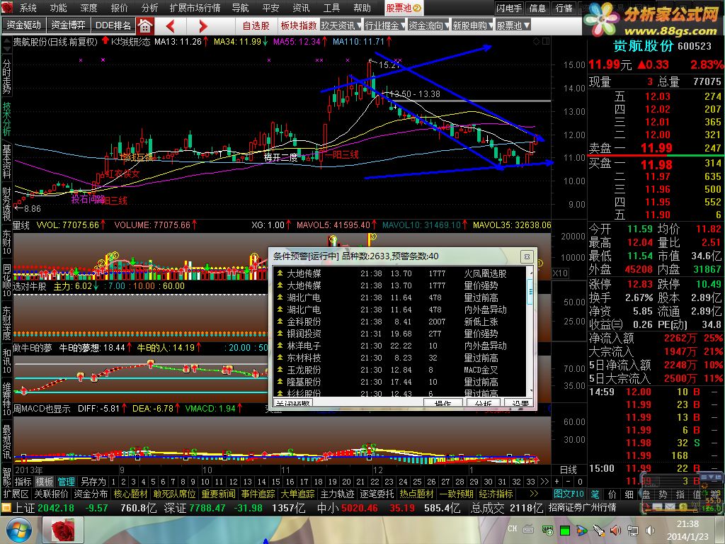
Task: Click the square icon at chart top-right
Action: click(x=546, y=42)
